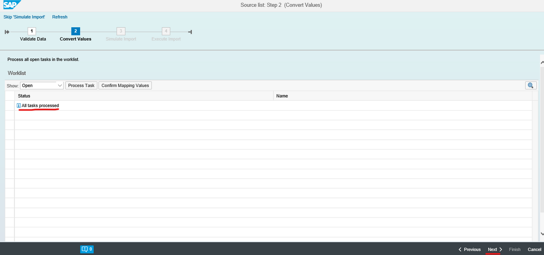Cancel the import wizard
The image size is (544, 255).
[x=534, y=250]
